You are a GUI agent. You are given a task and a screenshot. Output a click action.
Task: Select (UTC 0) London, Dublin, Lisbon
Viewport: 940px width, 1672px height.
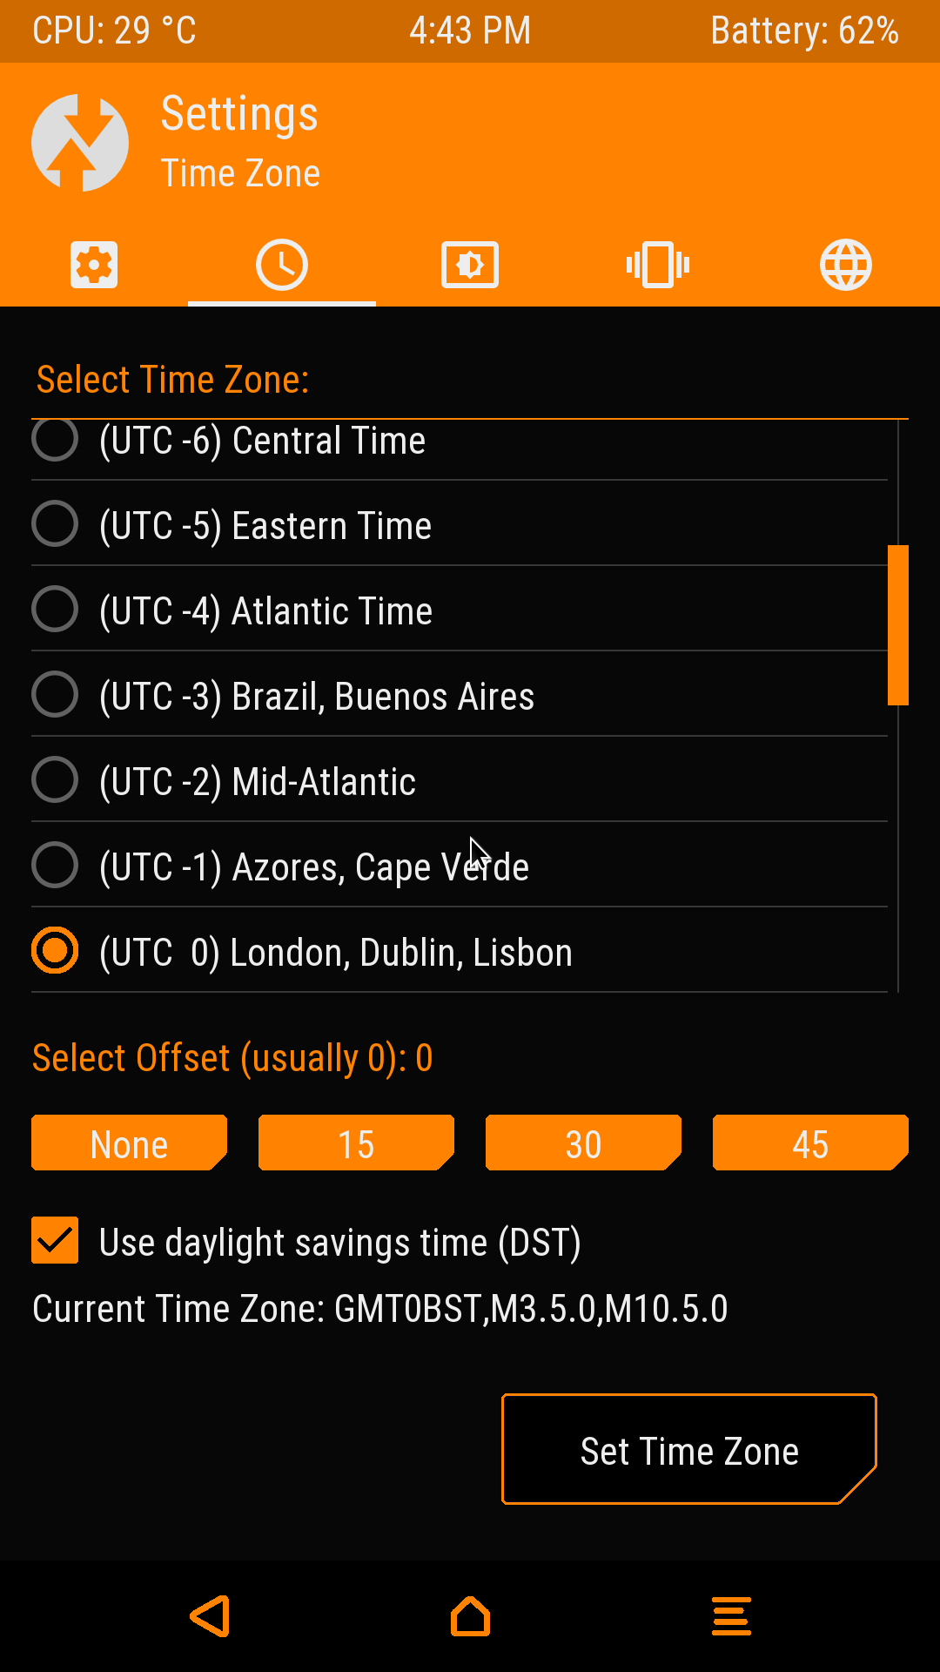coord(55,951)
